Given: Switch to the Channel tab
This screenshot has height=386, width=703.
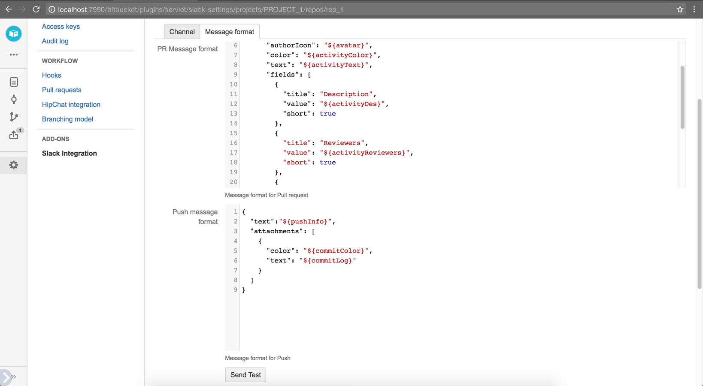Looking at the screenshot, I should point(182,32).
